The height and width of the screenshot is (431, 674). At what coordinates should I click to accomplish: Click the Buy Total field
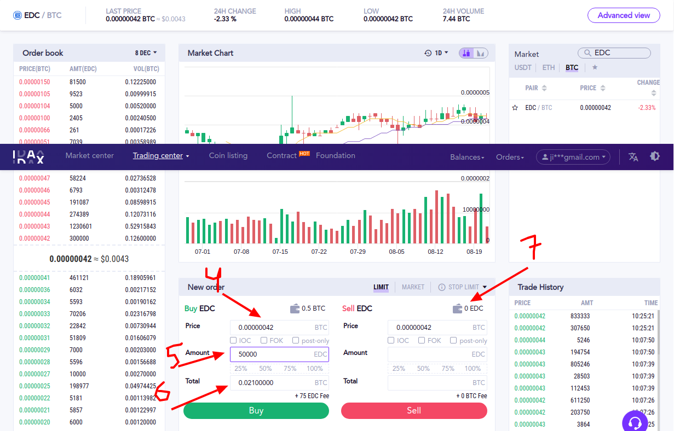[279, 383]
